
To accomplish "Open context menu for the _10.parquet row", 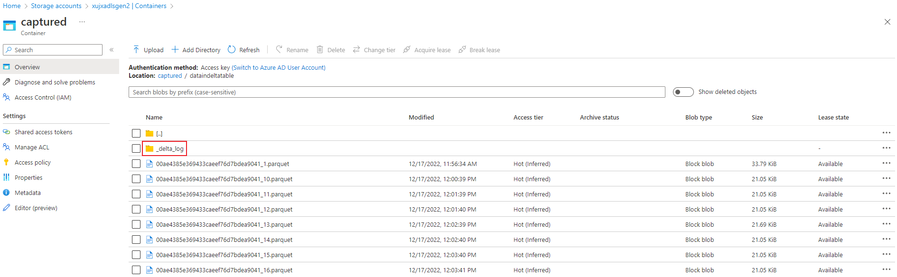I will [x=886, y=178].
